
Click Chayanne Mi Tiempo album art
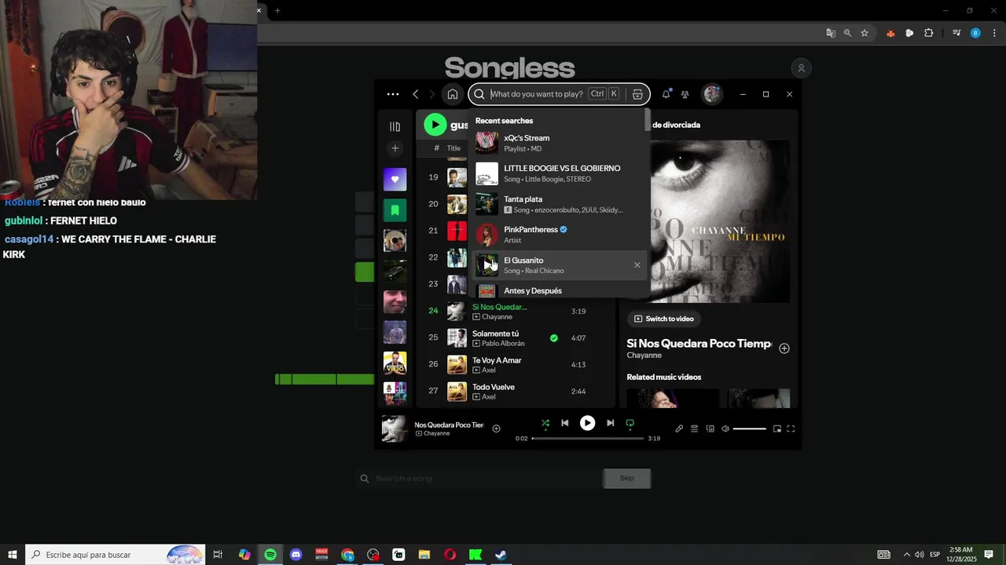click(708, 221)
